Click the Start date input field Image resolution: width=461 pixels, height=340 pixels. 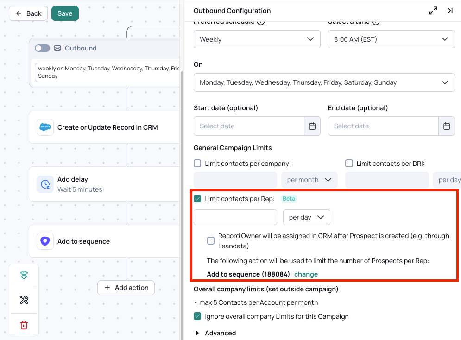(x=249, y=126)
